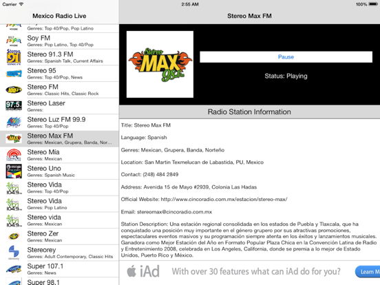Tap the iAd banner advertisement text
The height and width of the screenshot is (285, 380).
coord(256,271)
